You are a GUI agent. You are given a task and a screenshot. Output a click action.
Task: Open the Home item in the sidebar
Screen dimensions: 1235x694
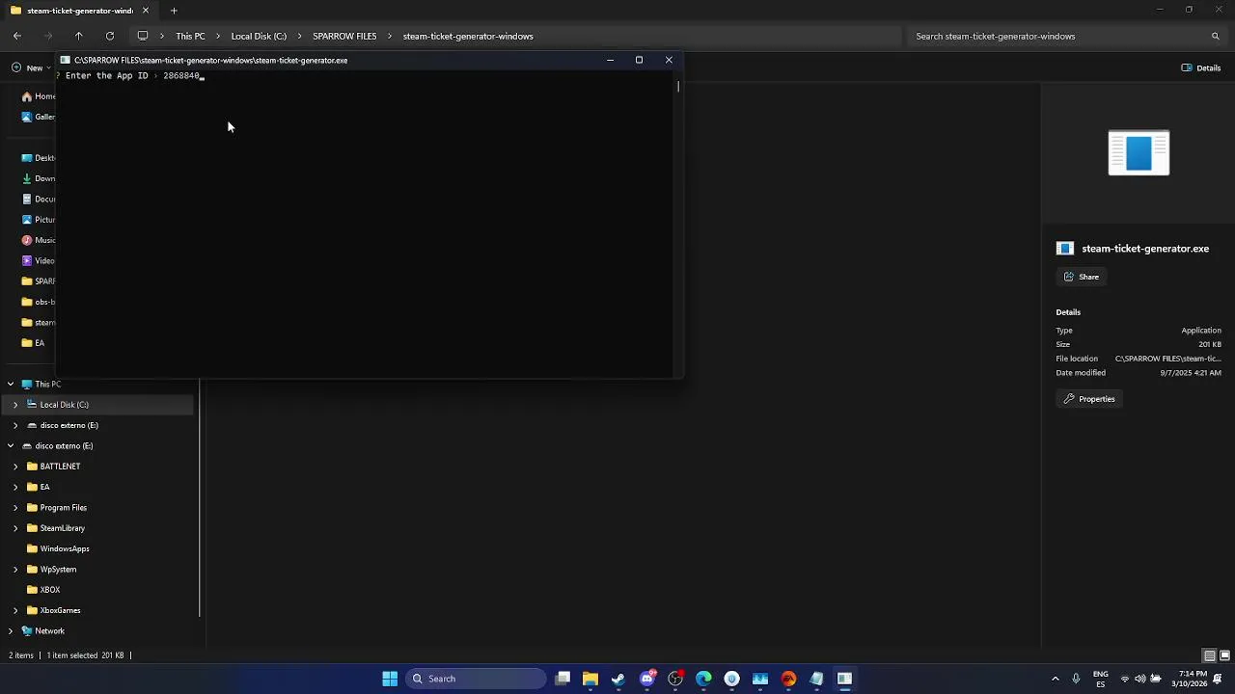[x=40, y=96]
